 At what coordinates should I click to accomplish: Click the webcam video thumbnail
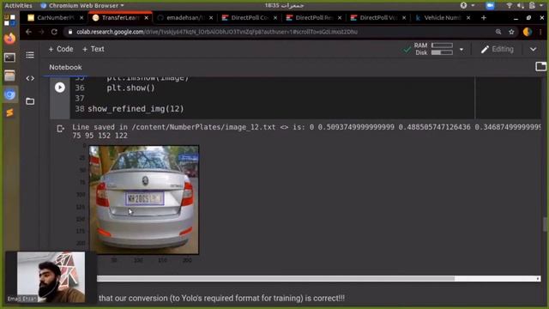pyautogui.click(x=51, y=277)
